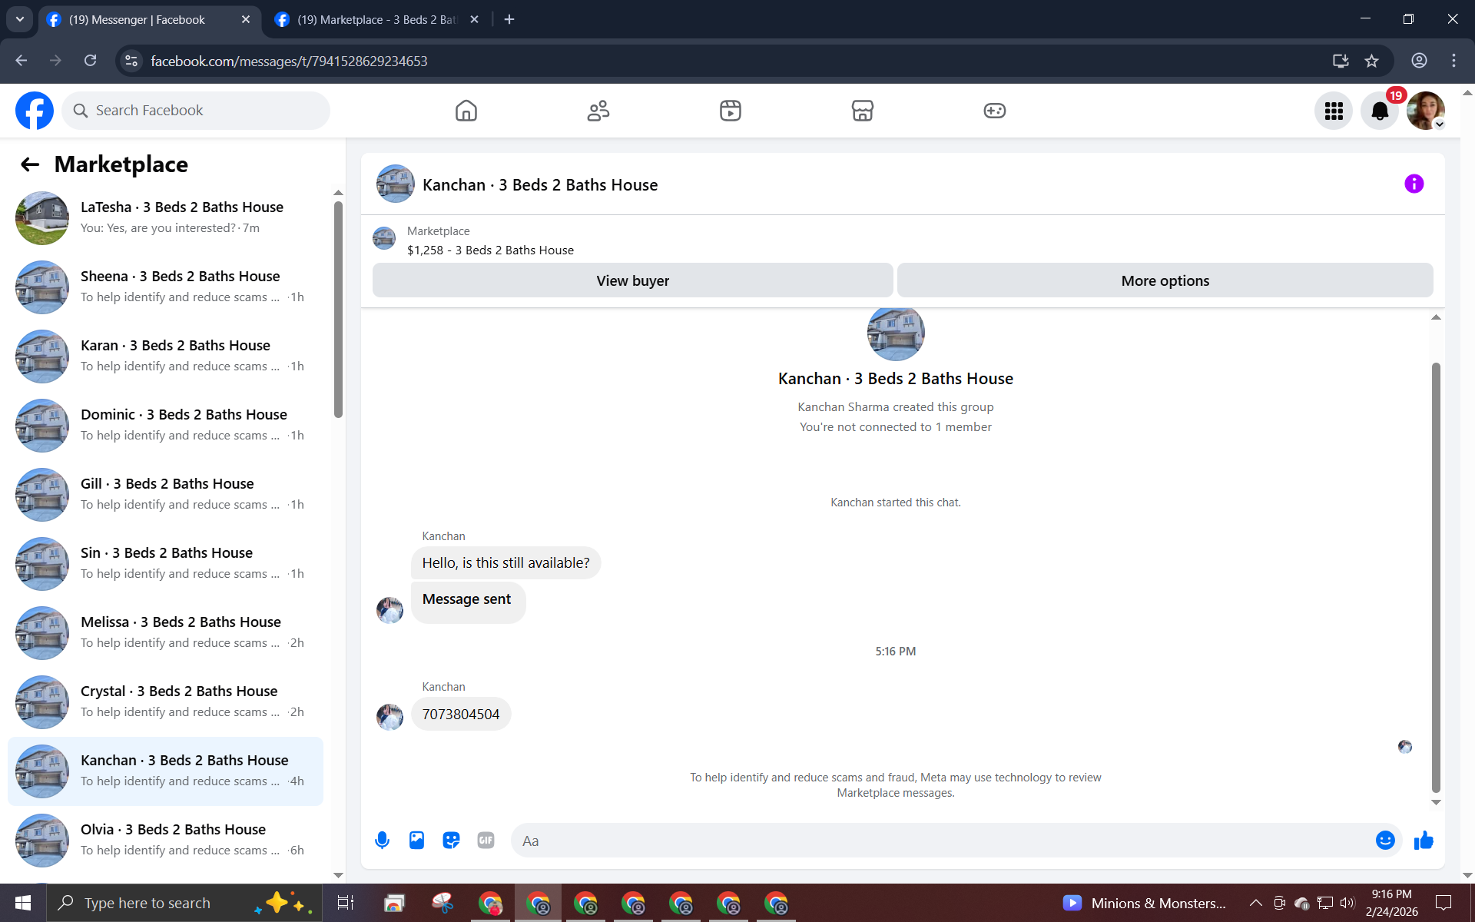Open Facebook Marketplace store icon
The height and width of the screenshot is (922, 1475).
coord(862,111)
